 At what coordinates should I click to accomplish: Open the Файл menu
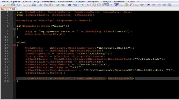click(5, 1)
